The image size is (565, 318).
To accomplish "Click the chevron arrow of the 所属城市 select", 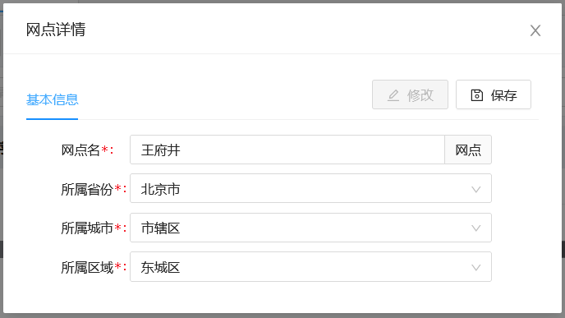I will tap(476, 228).
